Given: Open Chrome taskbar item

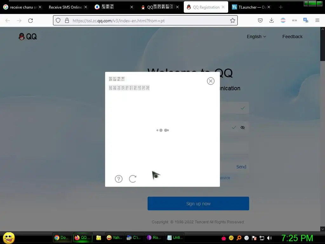Looking at the screenshot, I should click(62, 238).
